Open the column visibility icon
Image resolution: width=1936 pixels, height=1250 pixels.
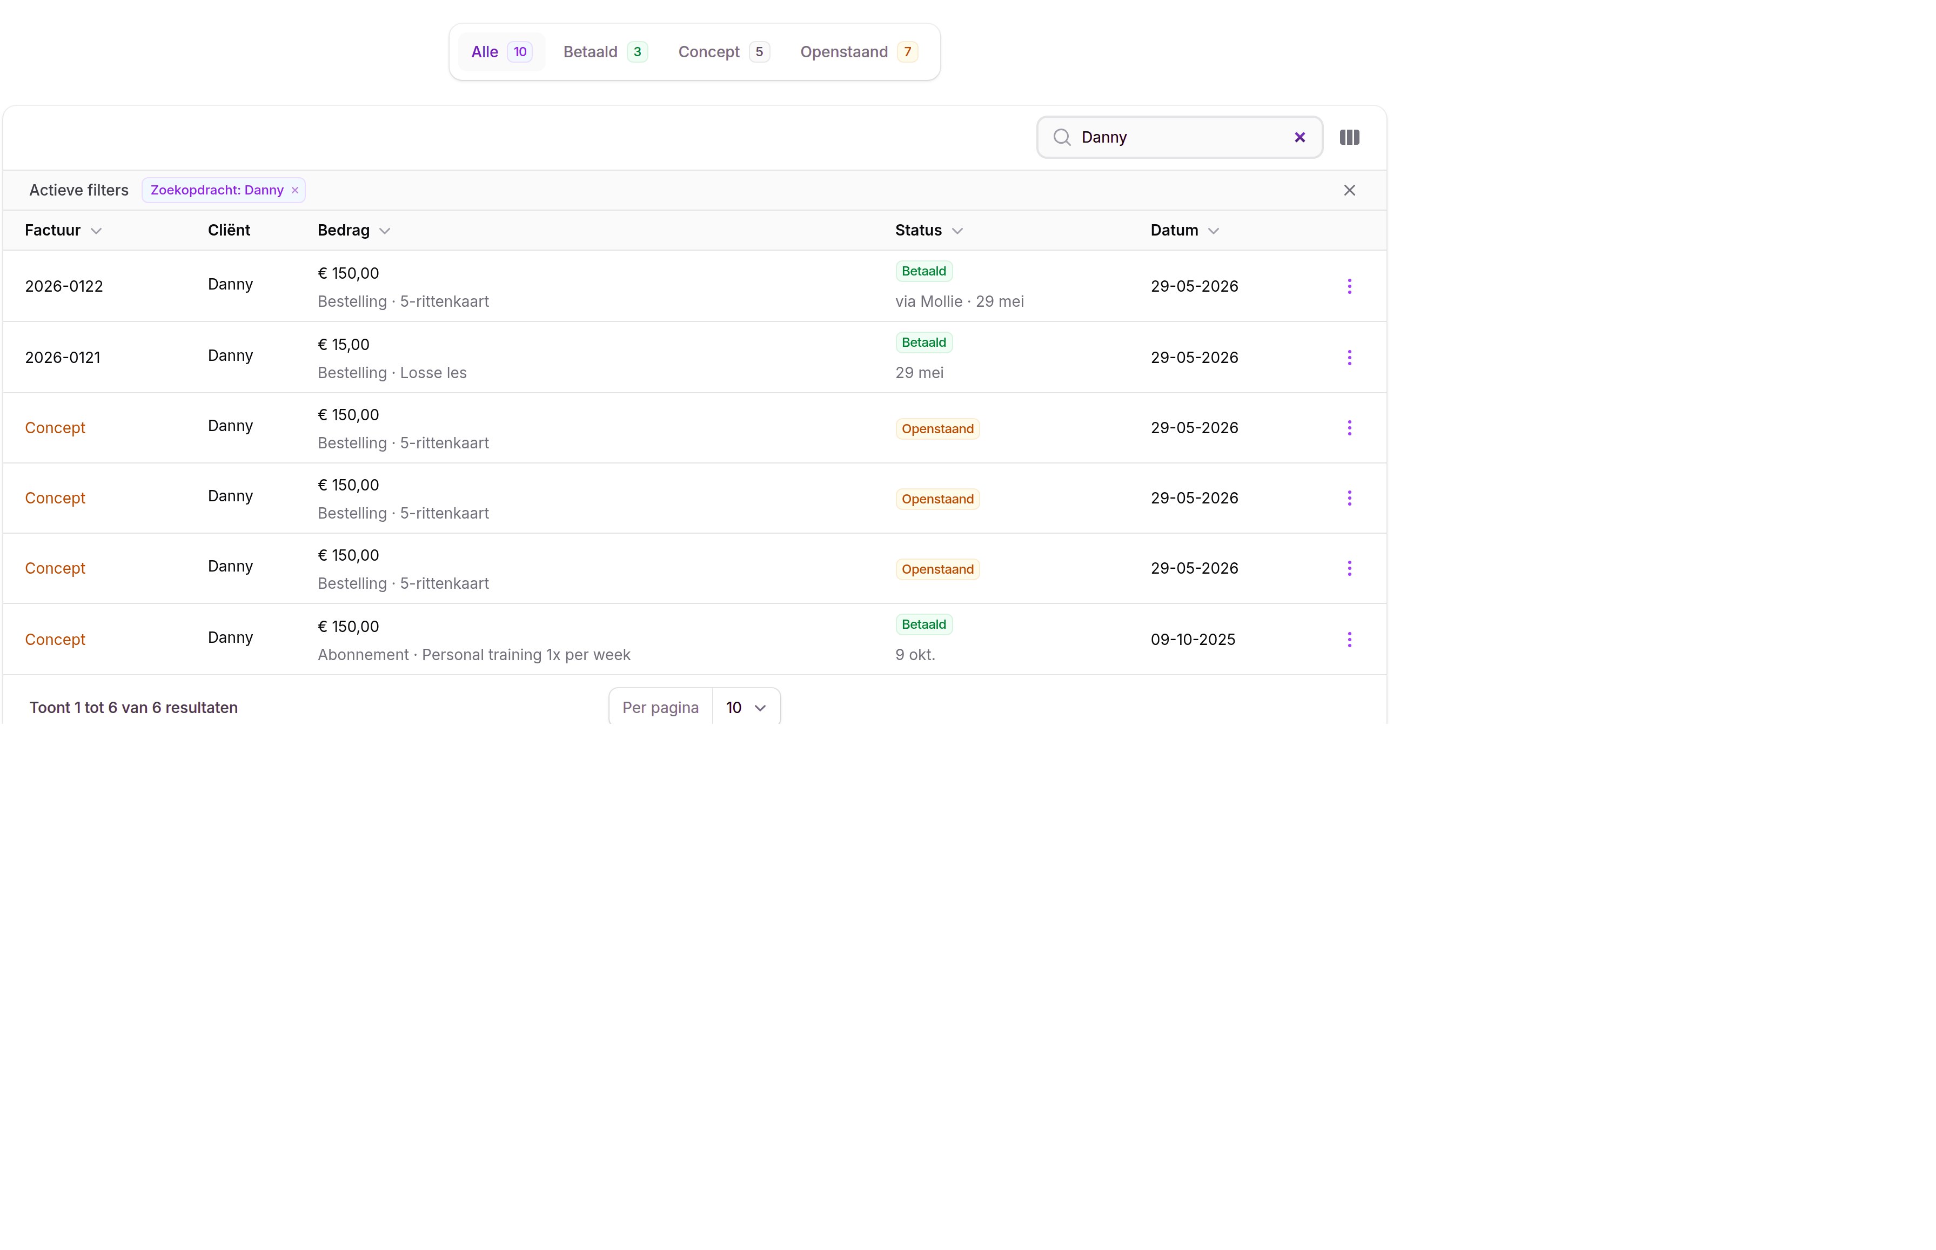click(1348, 137)
